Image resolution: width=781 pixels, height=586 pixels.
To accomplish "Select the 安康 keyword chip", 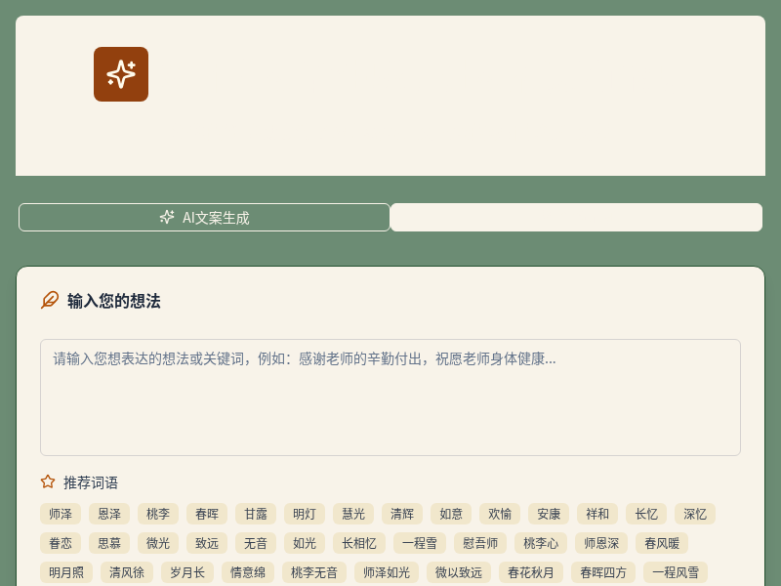I will pyautogui.click(x=549, y=514).
